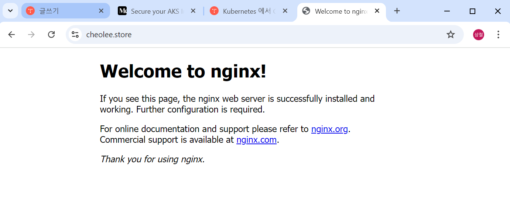Open a new browser tab

coord(397,11)
